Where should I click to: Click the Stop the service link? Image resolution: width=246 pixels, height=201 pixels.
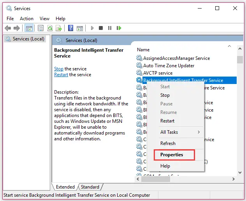58,69
